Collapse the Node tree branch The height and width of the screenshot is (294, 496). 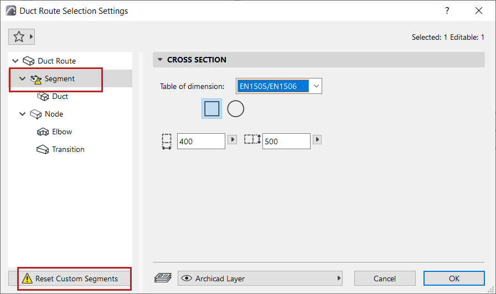tap(23, 114)
